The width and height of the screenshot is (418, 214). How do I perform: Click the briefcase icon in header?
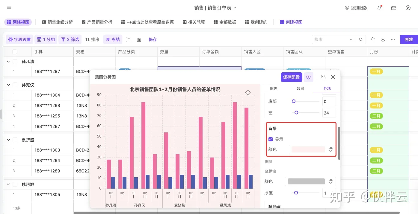(394, 8)
